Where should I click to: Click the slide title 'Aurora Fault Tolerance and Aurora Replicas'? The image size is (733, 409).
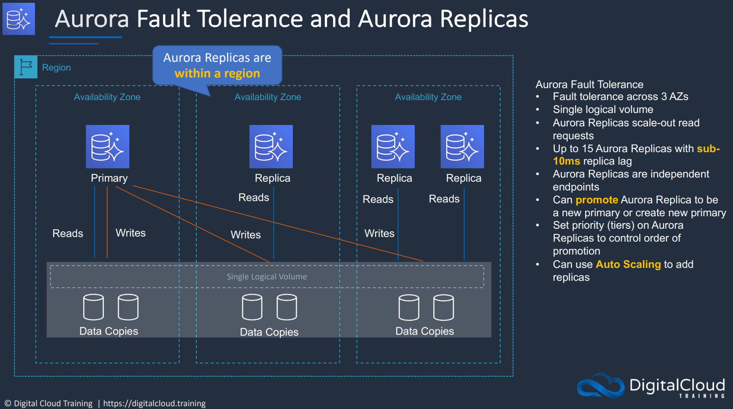(291, 19)
